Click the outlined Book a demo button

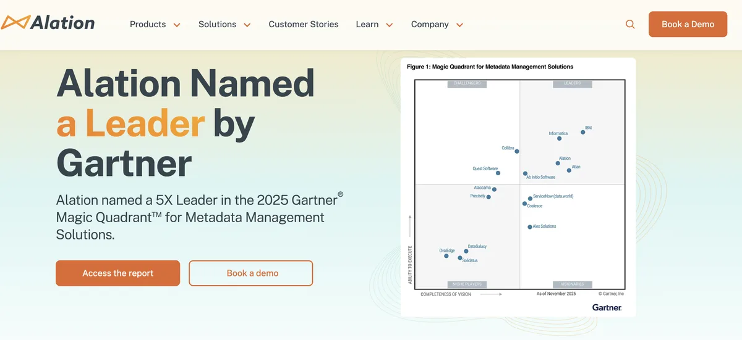252,273
